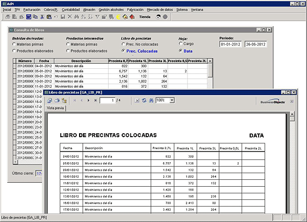
Task: Open the TPV menu
Action: (x=18, y=10)
